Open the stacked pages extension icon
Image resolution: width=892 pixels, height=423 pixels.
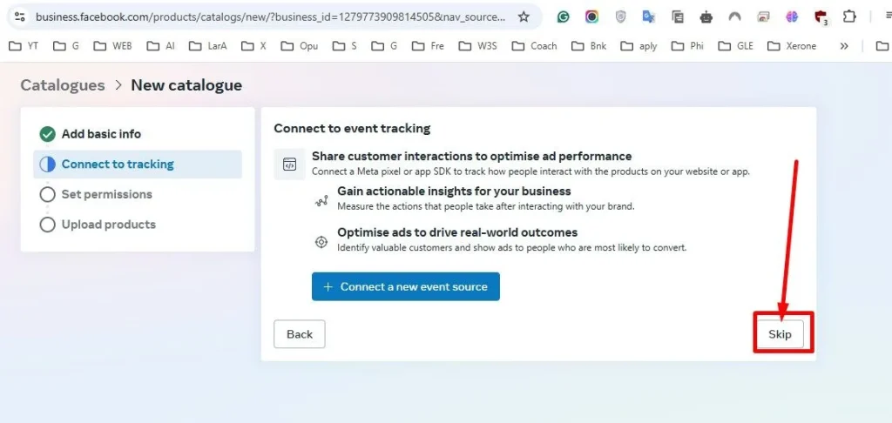pyautogui.click(x=678, y=17)
